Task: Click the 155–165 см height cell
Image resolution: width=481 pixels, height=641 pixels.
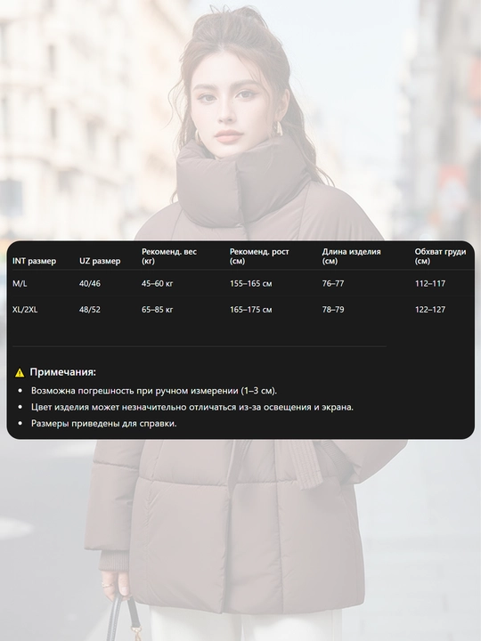Action: 250,283
